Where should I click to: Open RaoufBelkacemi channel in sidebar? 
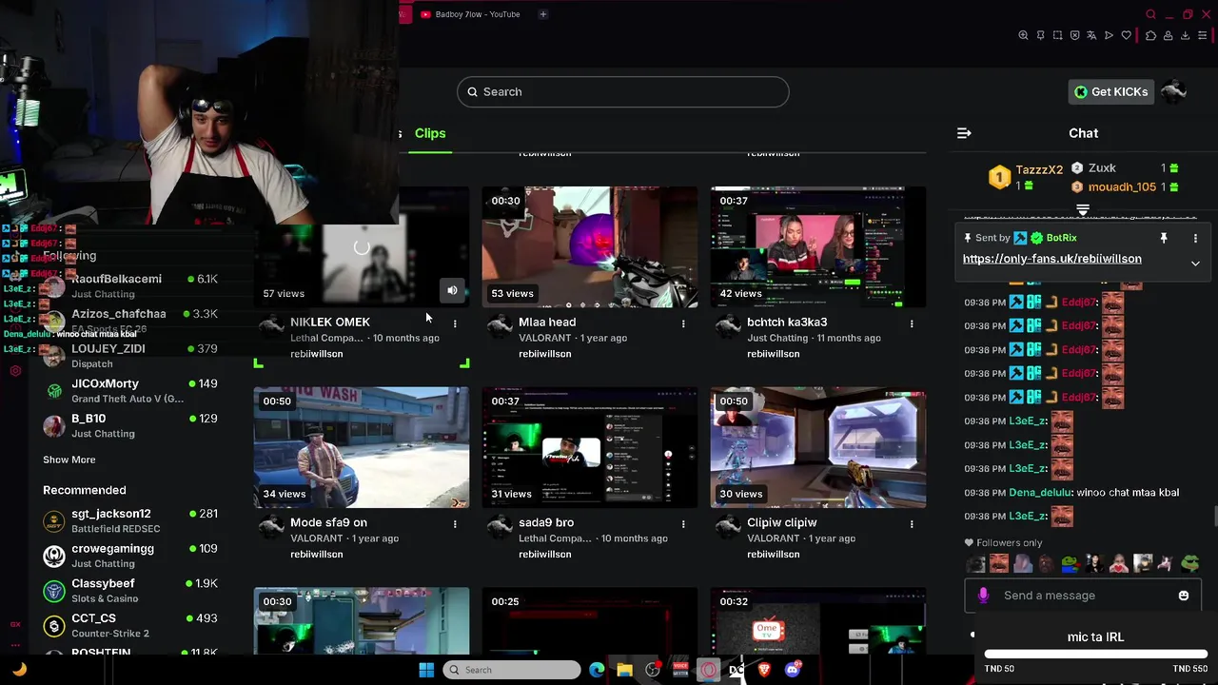[x=130, y=285]
